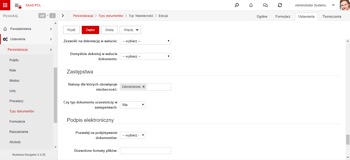Click the refresh arrows icon
Screen dimensions: 350x160
tap(280, 5)
